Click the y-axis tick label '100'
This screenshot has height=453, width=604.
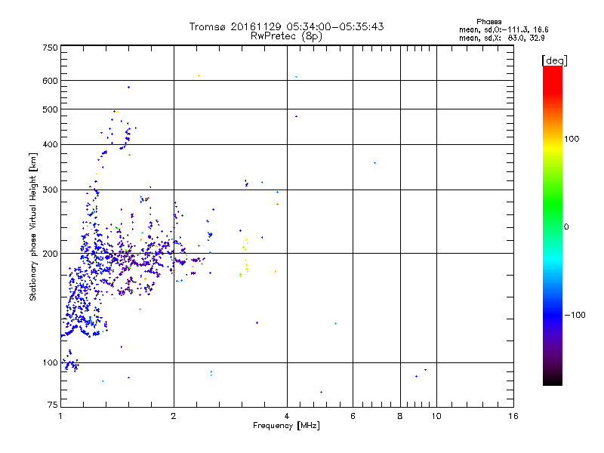(51, 362)
